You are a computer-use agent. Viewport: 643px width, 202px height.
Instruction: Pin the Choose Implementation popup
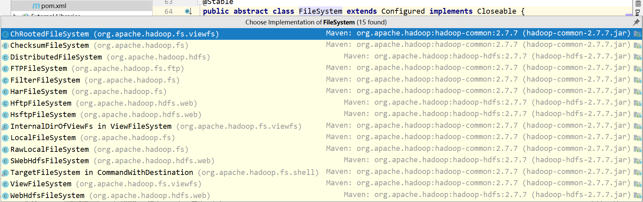tap(636, 22)
